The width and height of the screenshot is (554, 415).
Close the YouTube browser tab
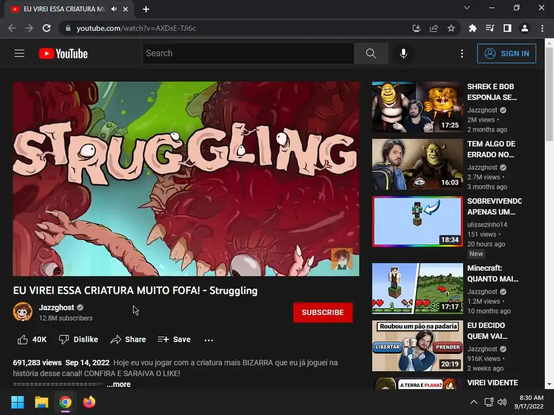[x=126, y=9]
